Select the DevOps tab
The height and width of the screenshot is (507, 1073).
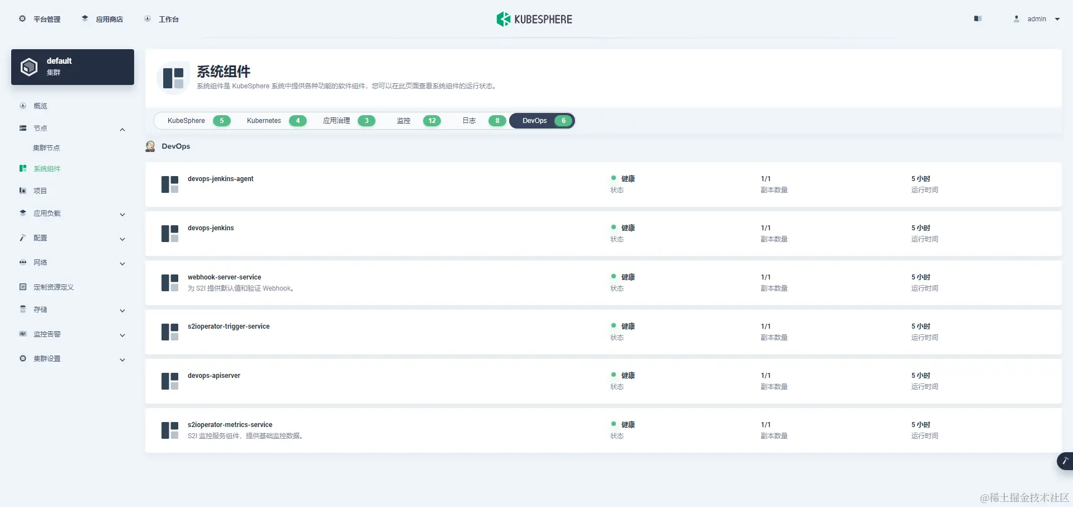coord(542,121)
